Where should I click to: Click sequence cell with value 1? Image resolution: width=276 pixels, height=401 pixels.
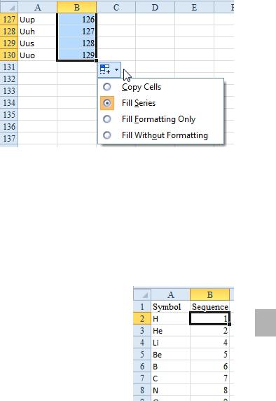[210, 319]
